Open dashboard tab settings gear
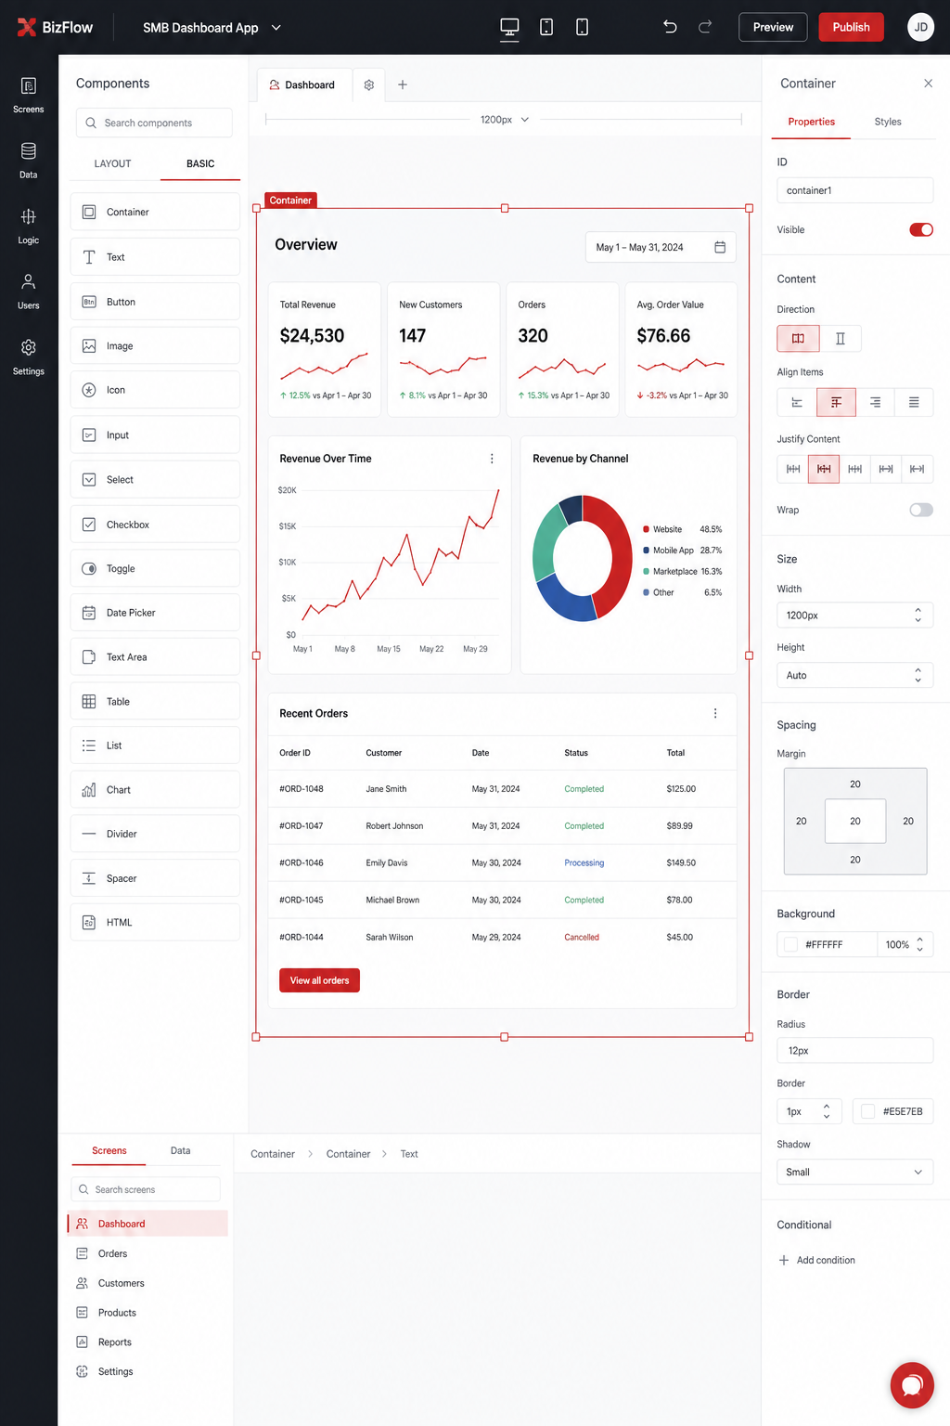950x1426 pixels. (x=369, y=84)
